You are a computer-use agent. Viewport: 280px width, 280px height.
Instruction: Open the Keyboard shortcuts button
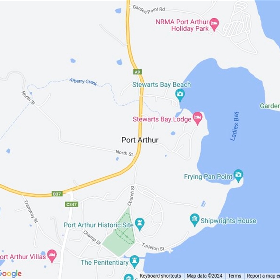pos(160,276)
